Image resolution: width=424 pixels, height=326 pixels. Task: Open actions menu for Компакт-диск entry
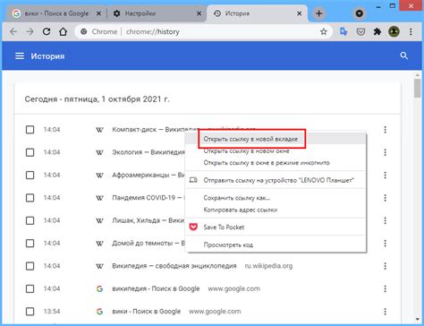(385, 130)
